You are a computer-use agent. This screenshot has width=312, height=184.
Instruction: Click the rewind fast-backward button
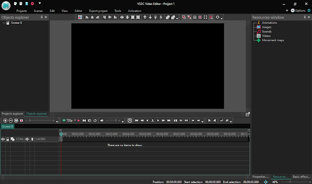click(142, 120)
